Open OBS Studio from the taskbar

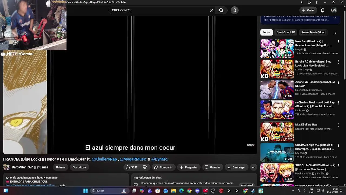(213, 191)
